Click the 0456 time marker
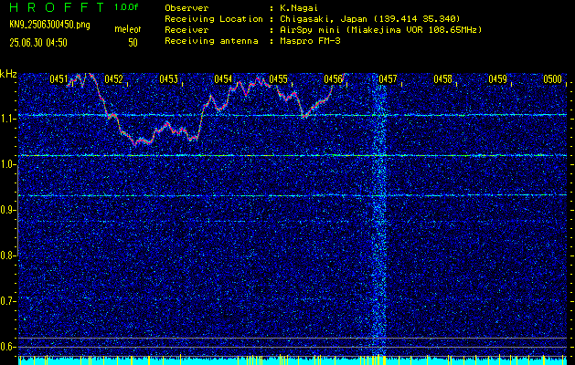This screenshot has height=365, width=575. click(x=334, y=78)
